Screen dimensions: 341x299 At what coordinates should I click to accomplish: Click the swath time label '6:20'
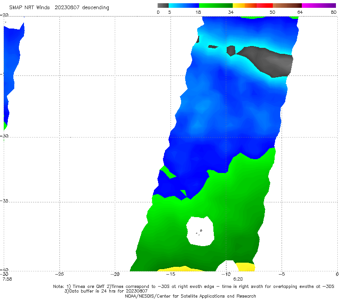[238, 279]
